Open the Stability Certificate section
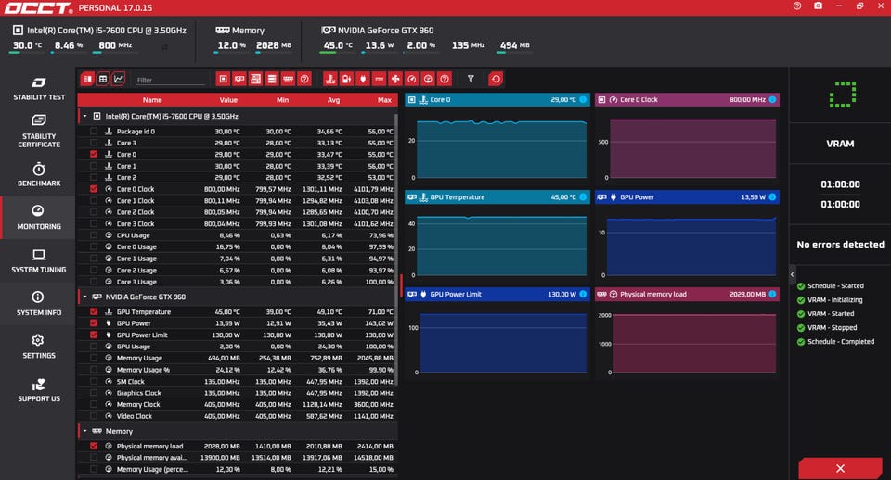 (39, 131)
